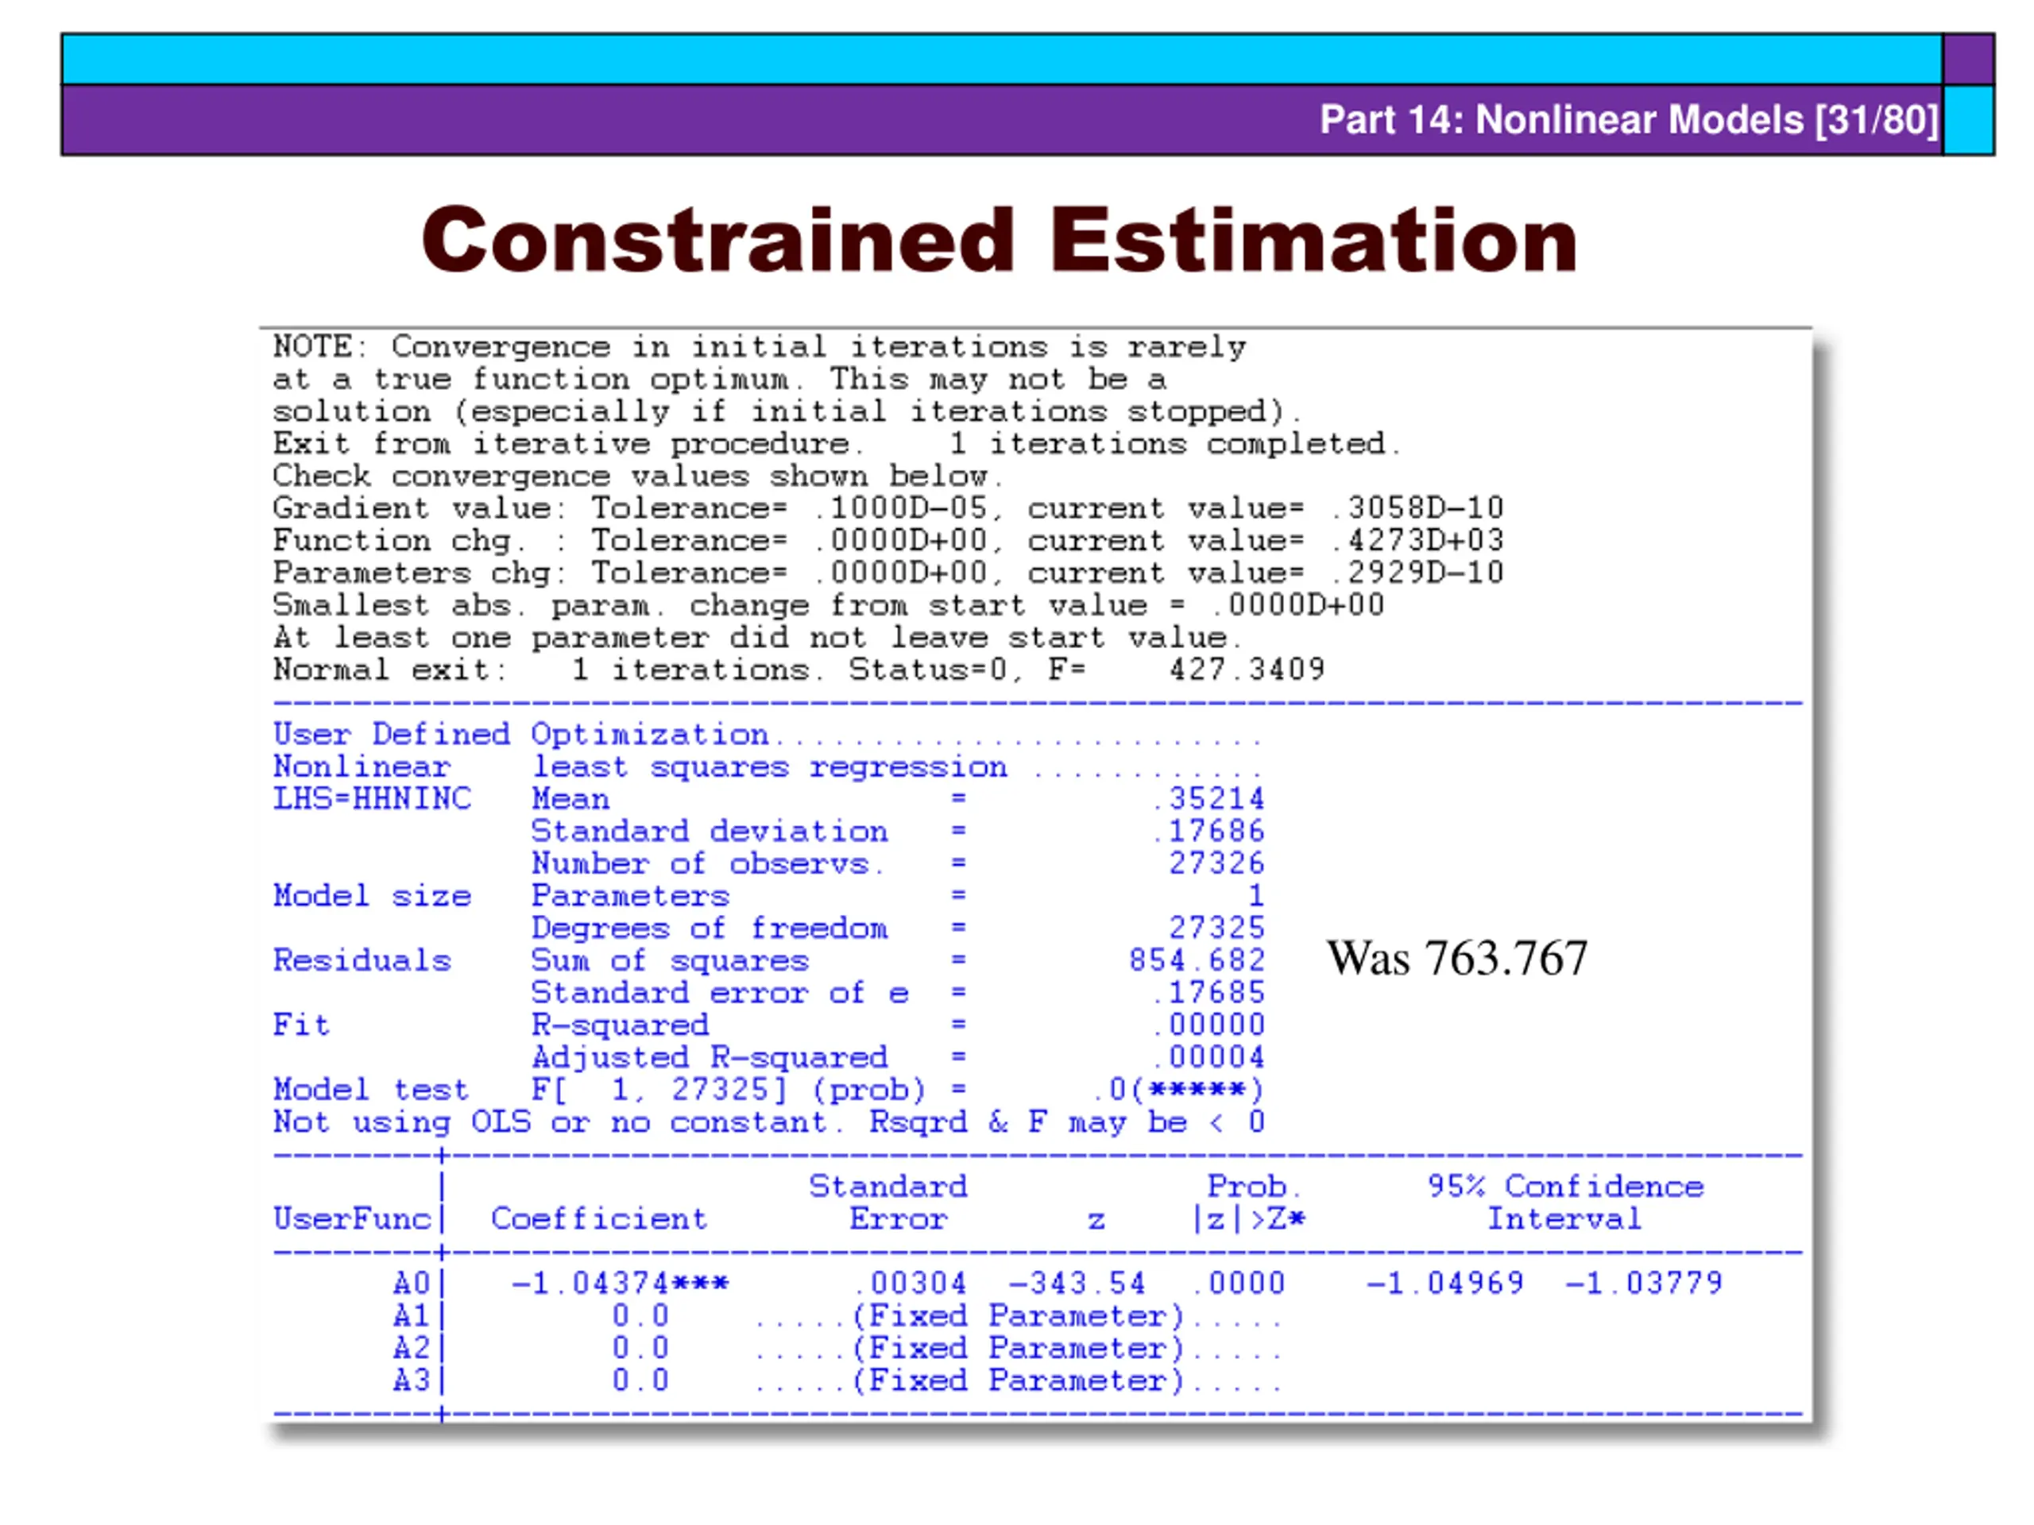Click the Sum of squares value 854.682
The height and width of the screenshot is (1525, 2034).
(1197, 960)
